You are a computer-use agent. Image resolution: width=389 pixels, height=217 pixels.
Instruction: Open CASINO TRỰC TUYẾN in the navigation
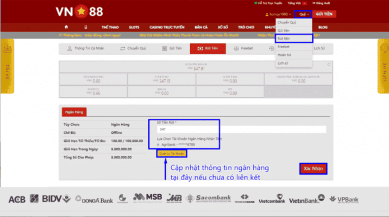click(167, 27)
